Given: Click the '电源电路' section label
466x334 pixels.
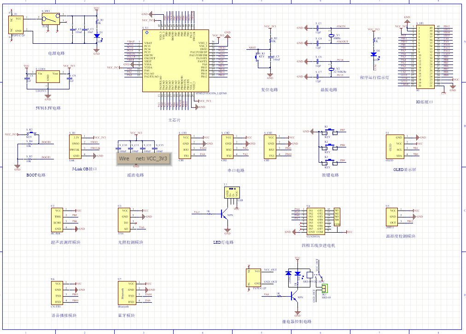Looking at the screenshot, I should tap(56, 53).
